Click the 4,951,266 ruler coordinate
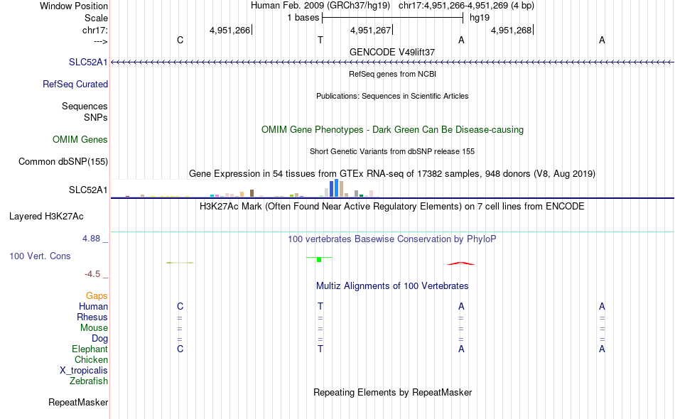Image resolution: width=675 pixels, height=419 pixels. tap(230, 30)
